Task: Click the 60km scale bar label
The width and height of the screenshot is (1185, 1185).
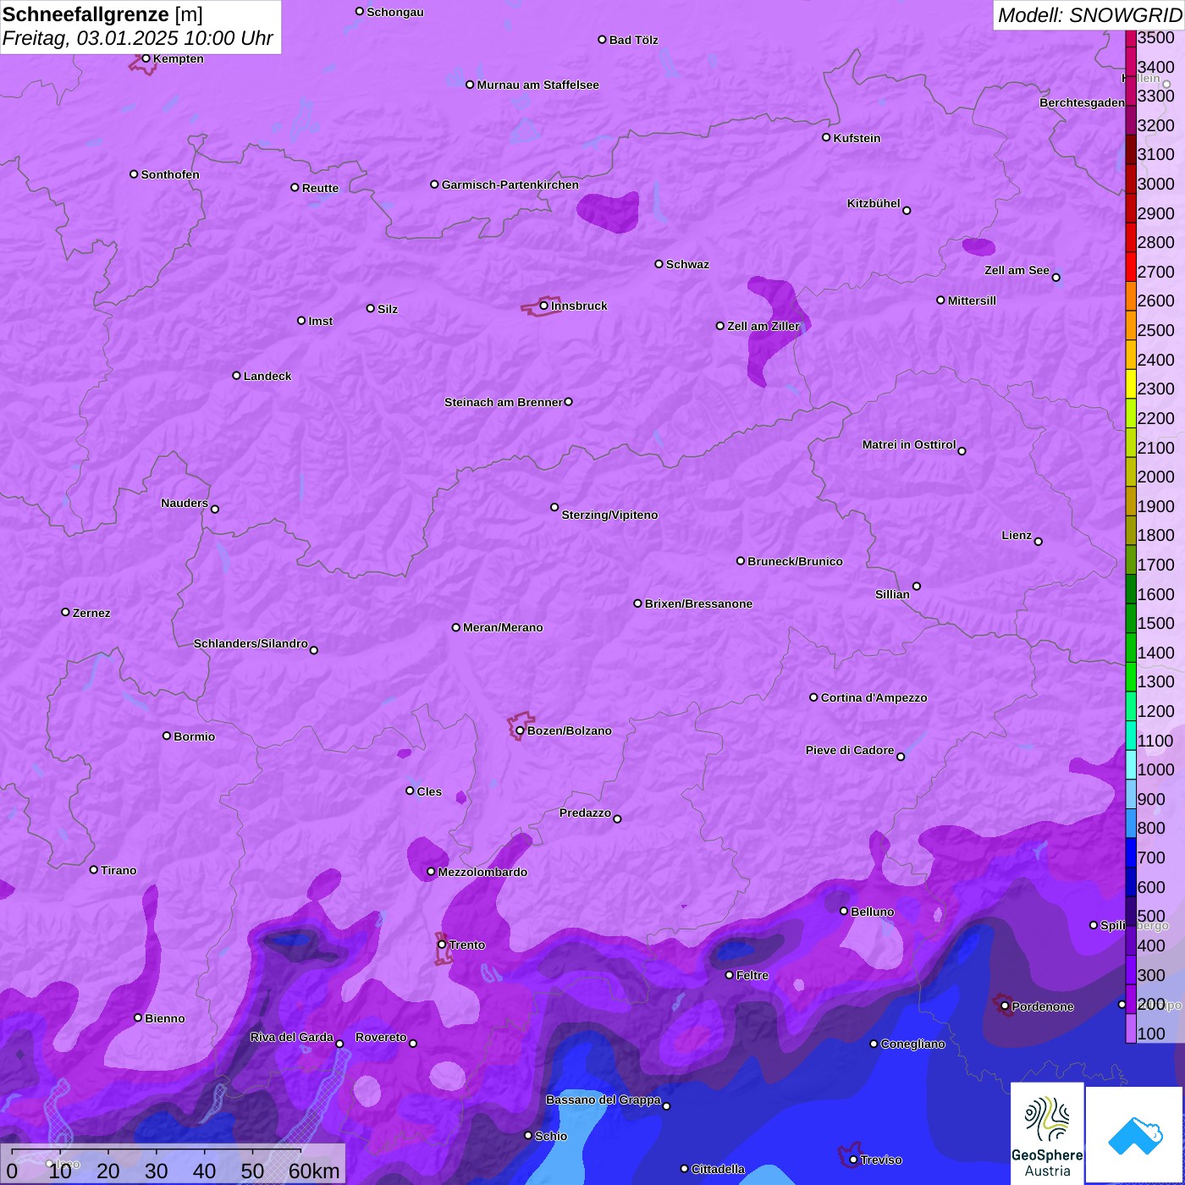Action: 314,1171
